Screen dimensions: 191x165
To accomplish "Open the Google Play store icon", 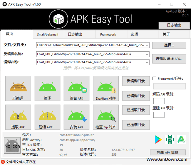I will [x=158, y=140].
